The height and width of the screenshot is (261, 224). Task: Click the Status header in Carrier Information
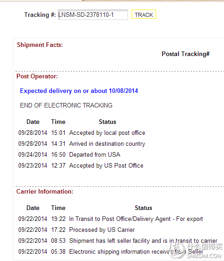[x=143, y=208]
